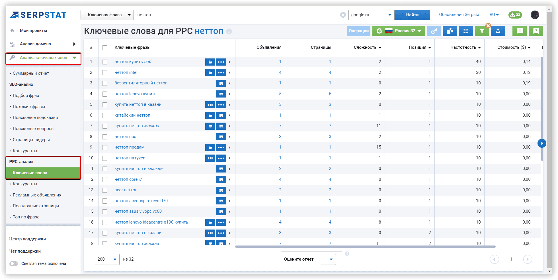Open the Позиция column sort dropdown

click(430, 48)
